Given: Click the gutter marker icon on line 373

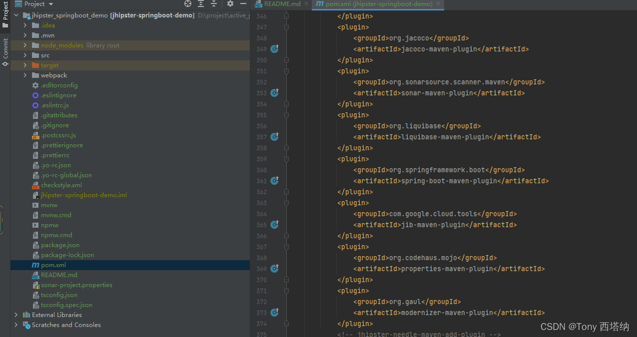Looking at the screenshot, I should (274, 313).
